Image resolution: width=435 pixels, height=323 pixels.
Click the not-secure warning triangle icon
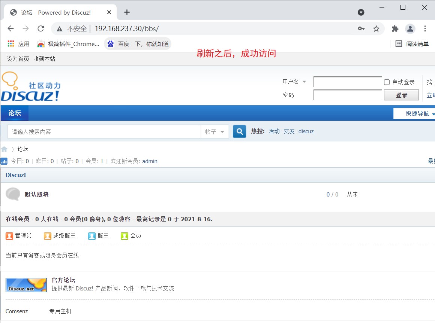59,29
